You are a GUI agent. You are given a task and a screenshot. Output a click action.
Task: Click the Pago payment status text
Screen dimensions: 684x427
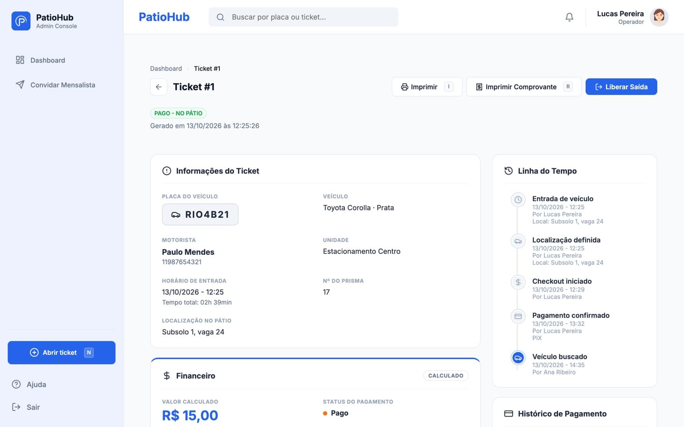click(x=339, y=413)
